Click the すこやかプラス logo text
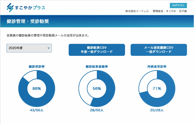 pyautogui.click(x=29, y=8)
